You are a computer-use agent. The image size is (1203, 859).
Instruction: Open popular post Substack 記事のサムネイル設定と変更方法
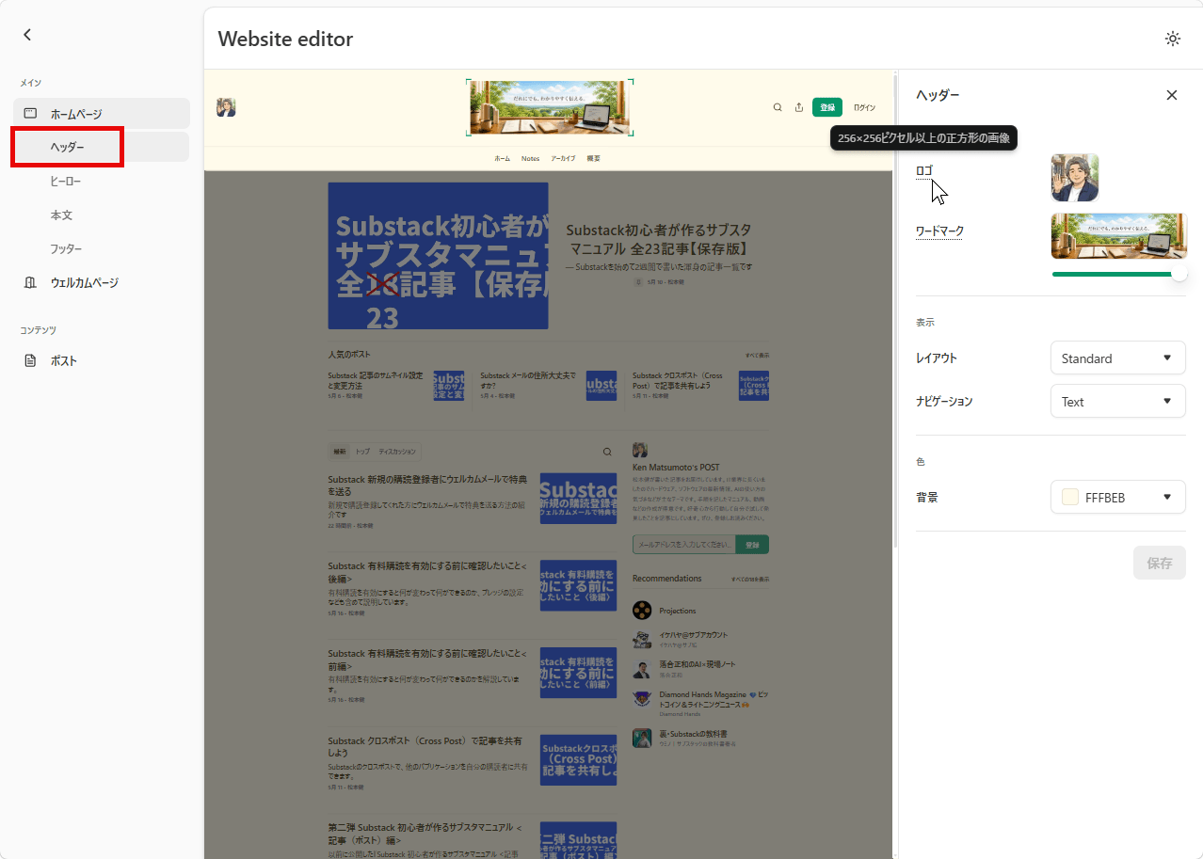[377, 380]
